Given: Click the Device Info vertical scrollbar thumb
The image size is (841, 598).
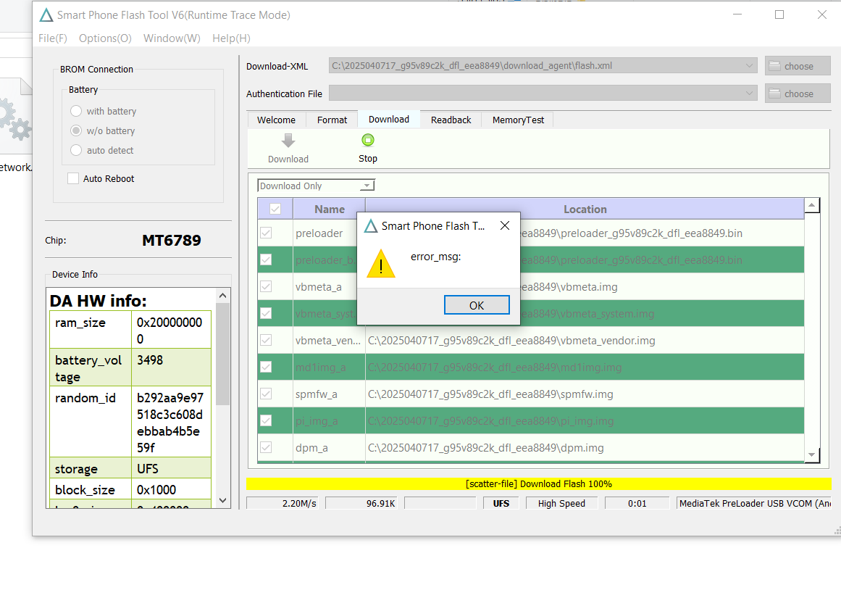Looking at the screenshot, I should (x=223, y=354).
